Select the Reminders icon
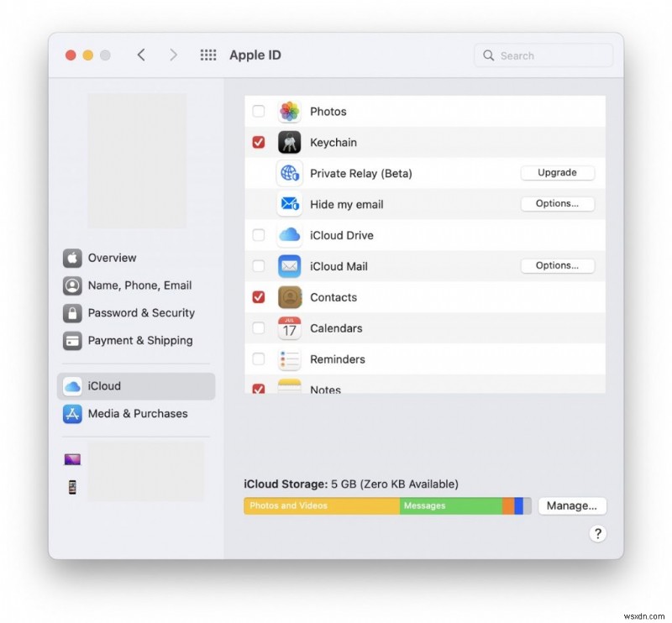 [x=289, y=359]
